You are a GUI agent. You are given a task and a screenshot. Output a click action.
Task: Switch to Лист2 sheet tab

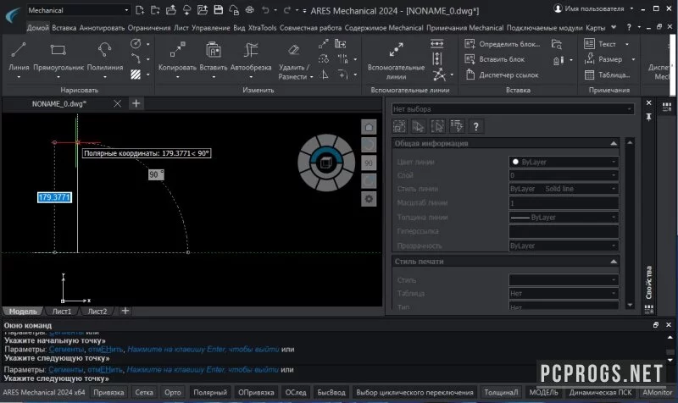pos(97,311)
